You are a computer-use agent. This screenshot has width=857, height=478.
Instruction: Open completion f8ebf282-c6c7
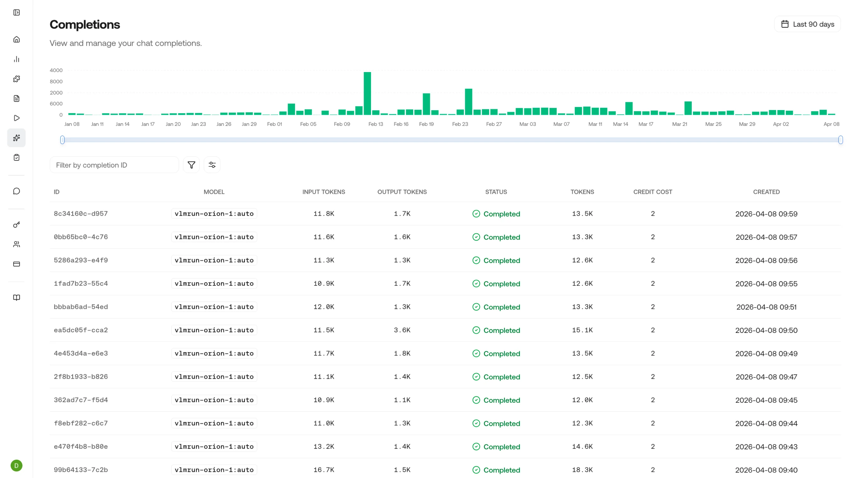click(81, 423)
